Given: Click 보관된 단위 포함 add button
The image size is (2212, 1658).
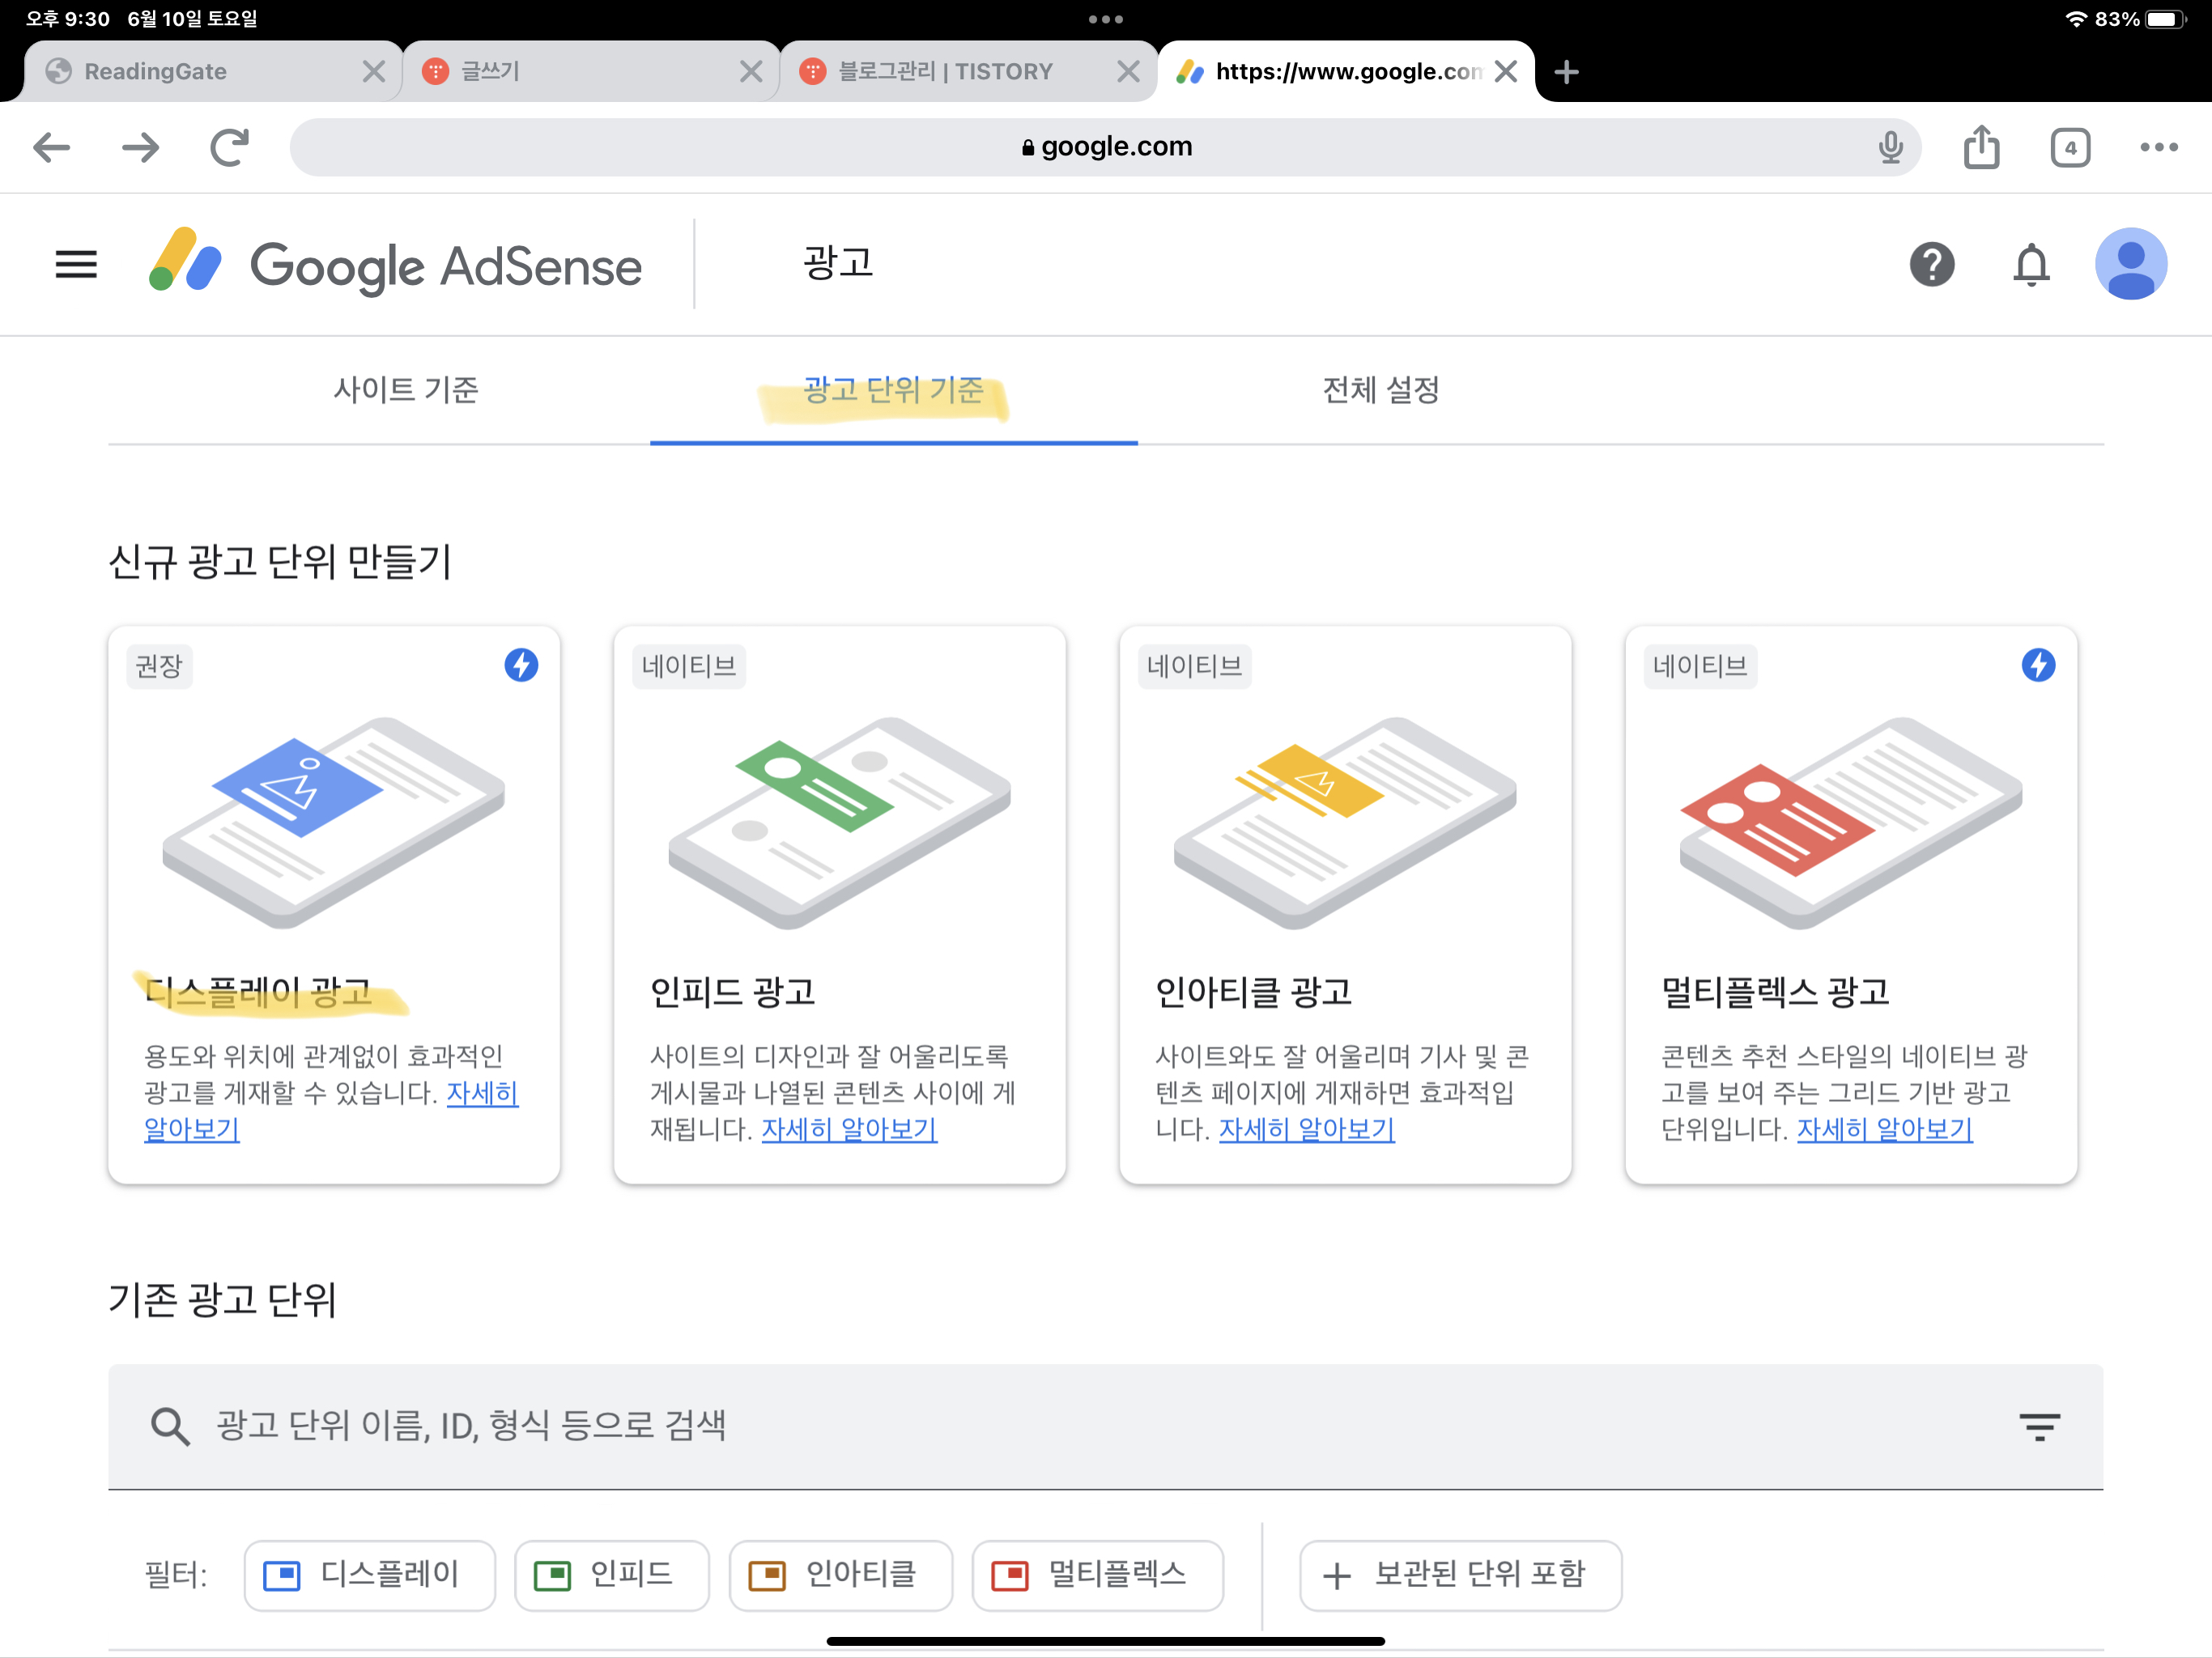Looking at the screenshot, I should pyautogui.click(x=1459, y=1575).
